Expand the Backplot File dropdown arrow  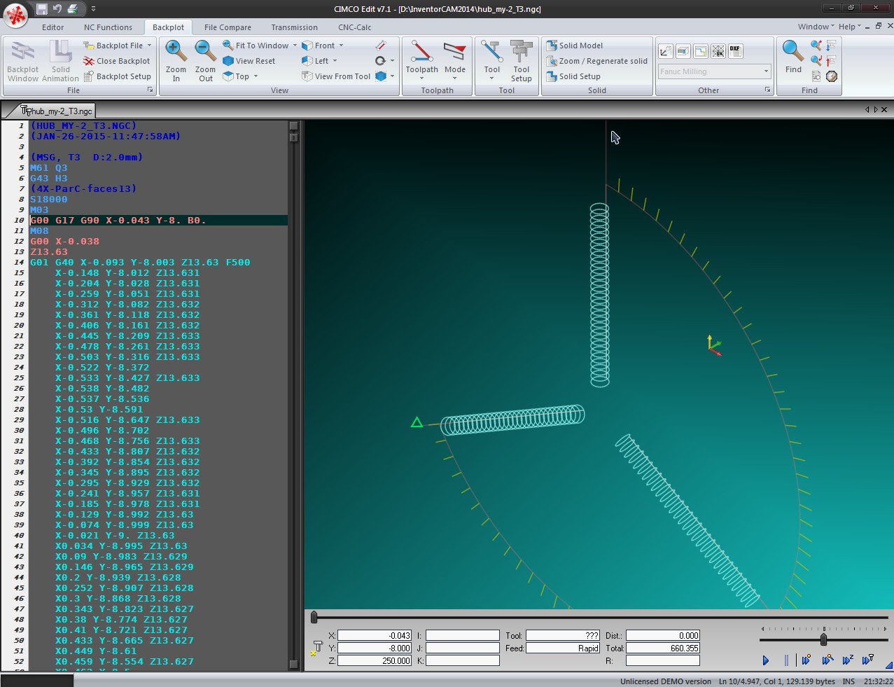pyautogui.click(x=149, y=46)
